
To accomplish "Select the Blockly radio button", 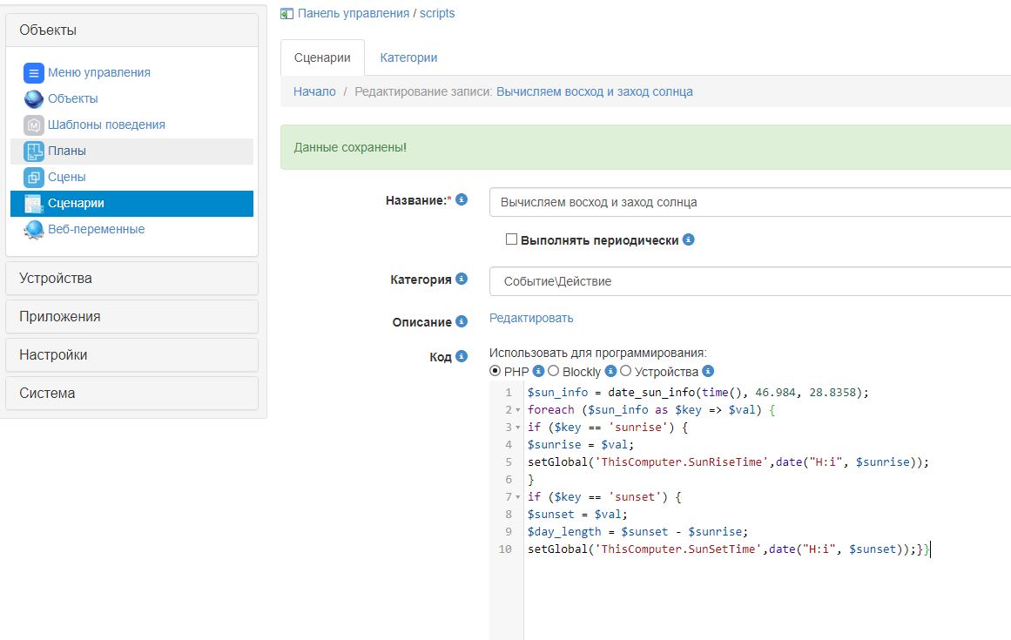I will click(x=554, y=371).
